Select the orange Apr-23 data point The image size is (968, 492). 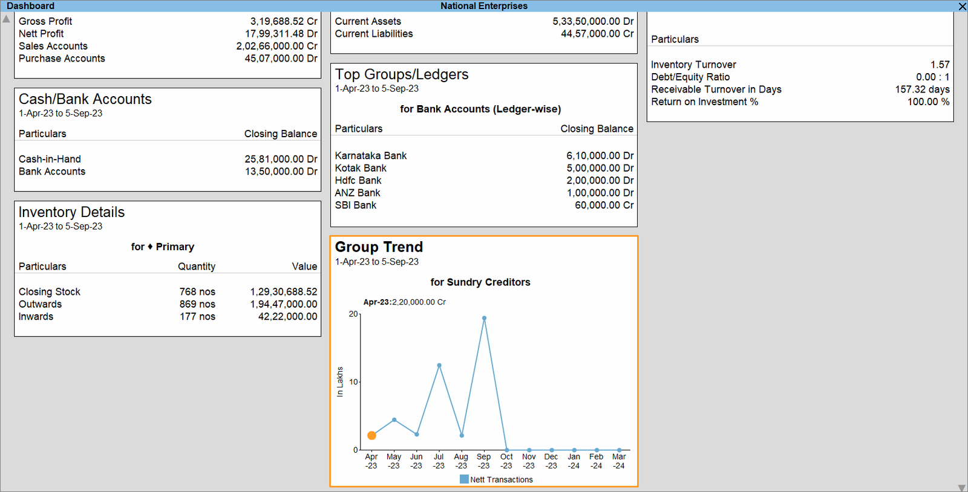coord(371,435)
